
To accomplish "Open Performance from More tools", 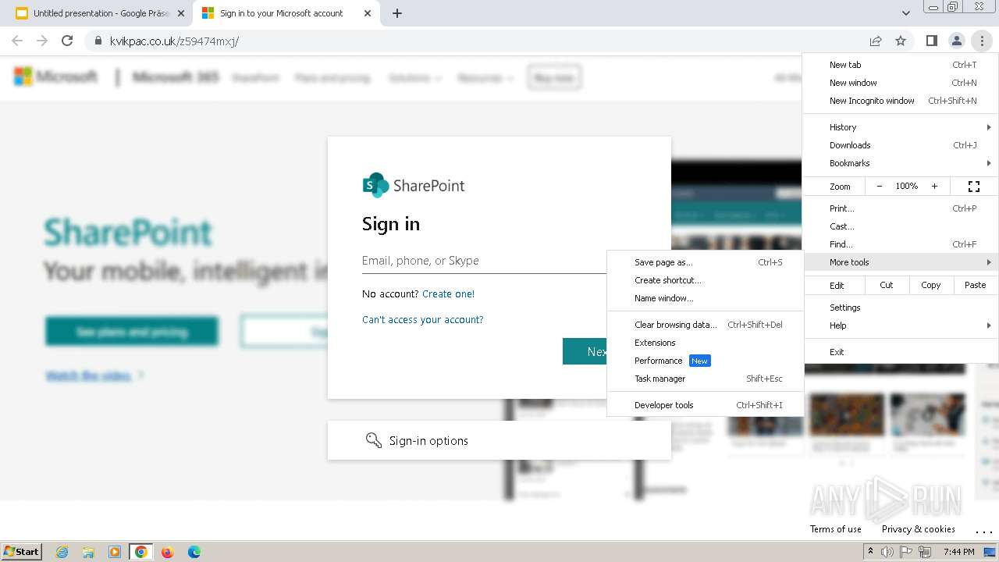I will coord(705,361).
